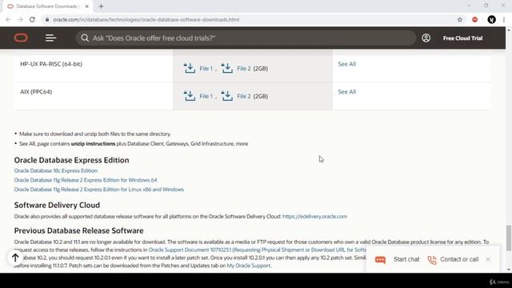Download File 1 icon for HP-UX PA-RISC
This screenshot has height=288, width=512.
click(190, 68)
